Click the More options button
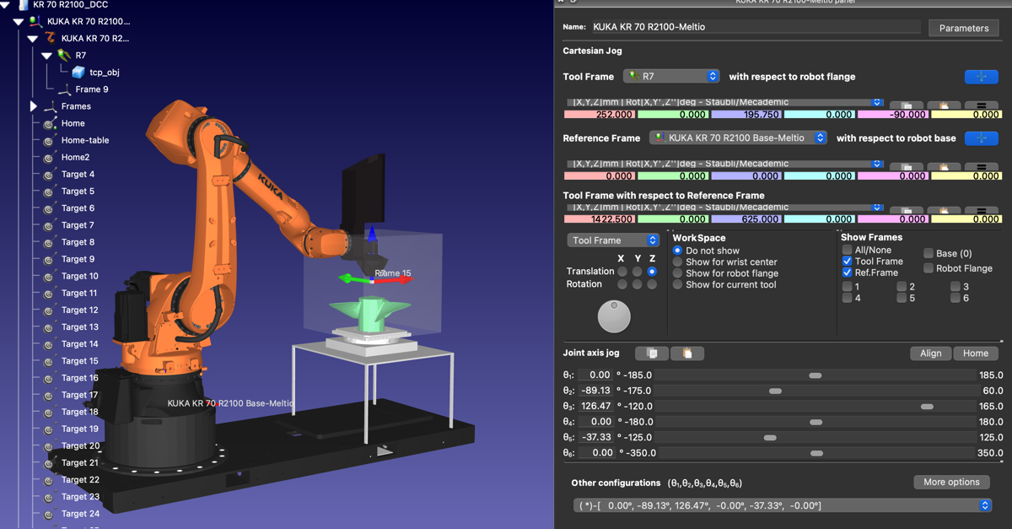The width and height of the screenshot is (1012, 529). 951,483
